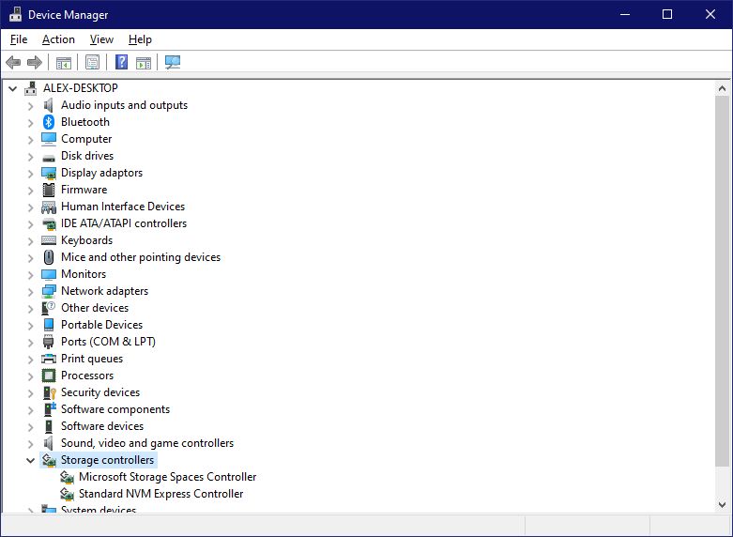Select the Computer category label
Image resolution: width=733 pixels, height=537 pixels.
(86, 139)
